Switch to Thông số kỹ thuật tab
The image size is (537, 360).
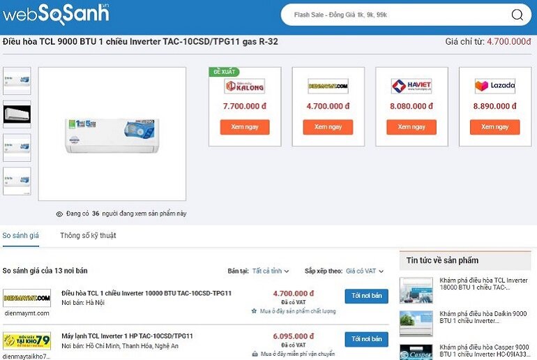pos(88,236)
